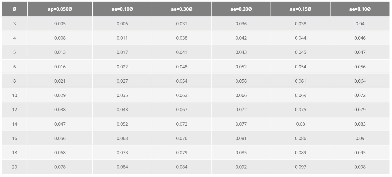Viewport: 392px width, 177px height.
Task: Select the 0.09 value in diameter 16 row
Action: [360, 138]
